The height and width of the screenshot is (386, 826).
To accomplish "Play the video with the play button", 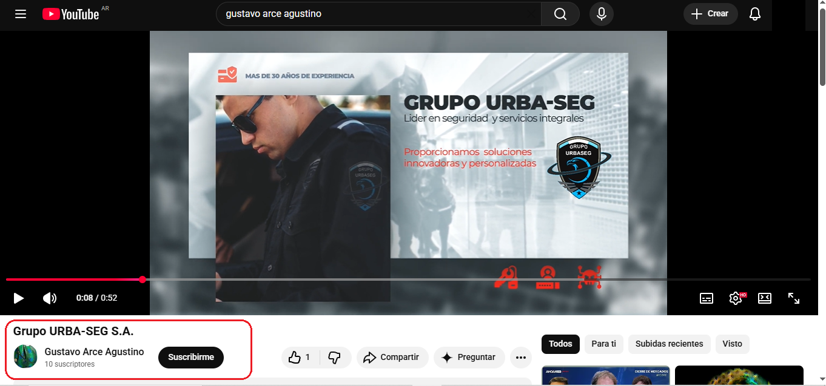I will pyautogui.click(x=19, y=298).
